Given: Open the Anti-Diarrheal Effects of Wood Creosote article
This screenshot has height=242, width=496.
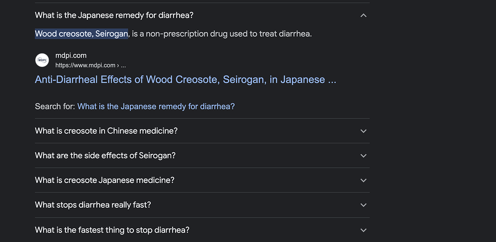Looking at the screenshot, I should [x=186, y=79].
